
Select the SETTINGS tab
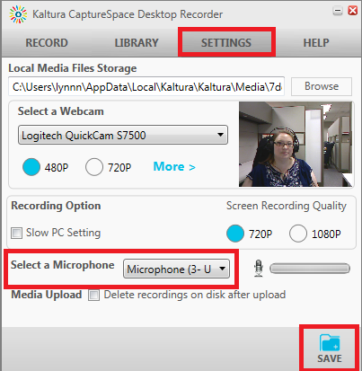click(x=226, y=42)
